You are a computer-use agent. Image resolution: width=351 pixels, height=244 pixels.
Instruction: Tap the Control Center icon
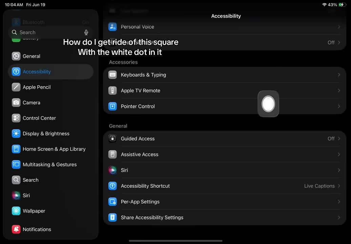pyautogui.click(x=16, y=118)
